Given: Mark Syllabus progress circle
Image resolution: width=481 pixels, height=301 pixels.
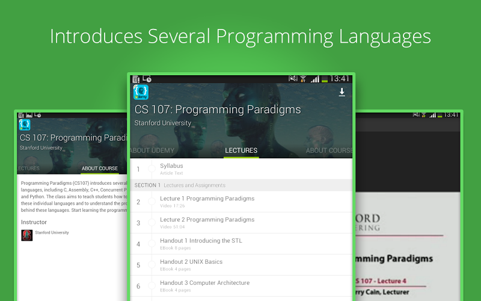Looking at the screenshot, I should click(x=152, y=169).
